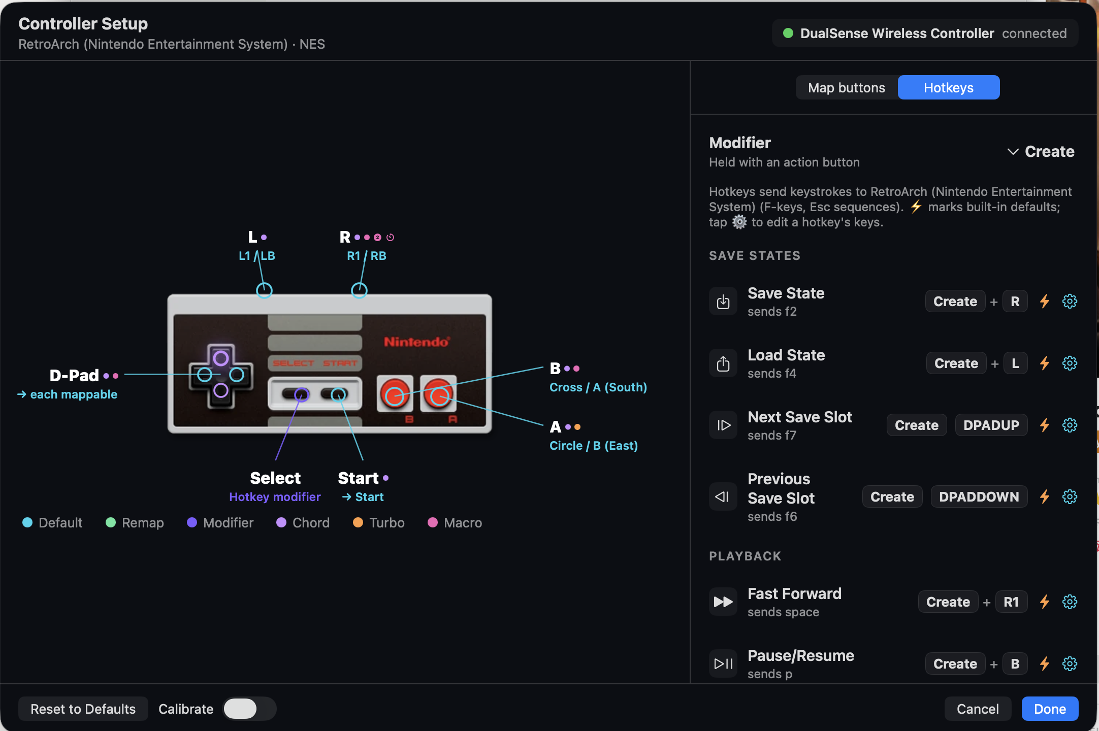Click the D-Pad label on the diagram
The image size is (1099, 731).
[74, 376]
